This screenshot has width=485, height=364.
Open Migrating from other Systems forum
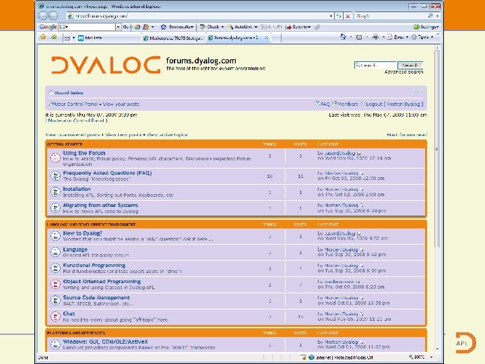point(100,205)
